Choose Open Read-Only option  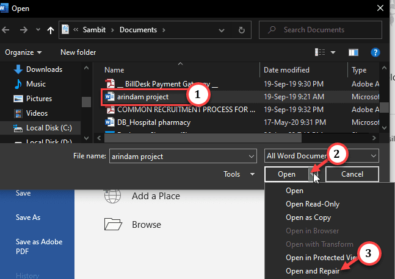click(313, 204)
